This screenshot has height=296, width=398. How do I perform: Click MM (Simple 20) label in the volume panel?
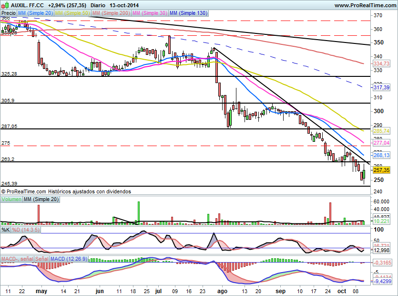click(41, 199)
